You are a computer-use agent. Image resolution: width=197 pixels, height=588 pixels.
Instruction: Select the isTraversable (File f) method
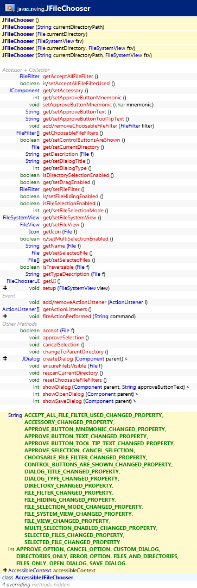[66, 267]
